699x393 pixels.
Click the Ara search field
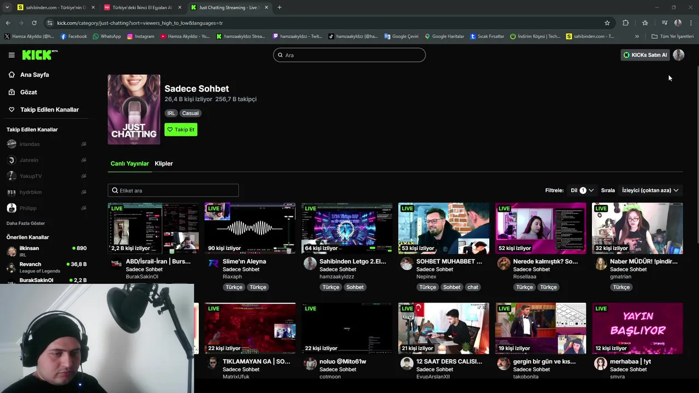(x=349, y=55)
